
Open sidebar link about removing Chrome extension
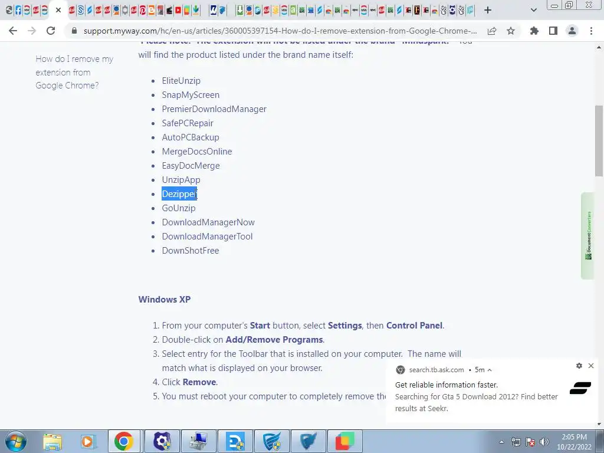[x=74, y=72]
